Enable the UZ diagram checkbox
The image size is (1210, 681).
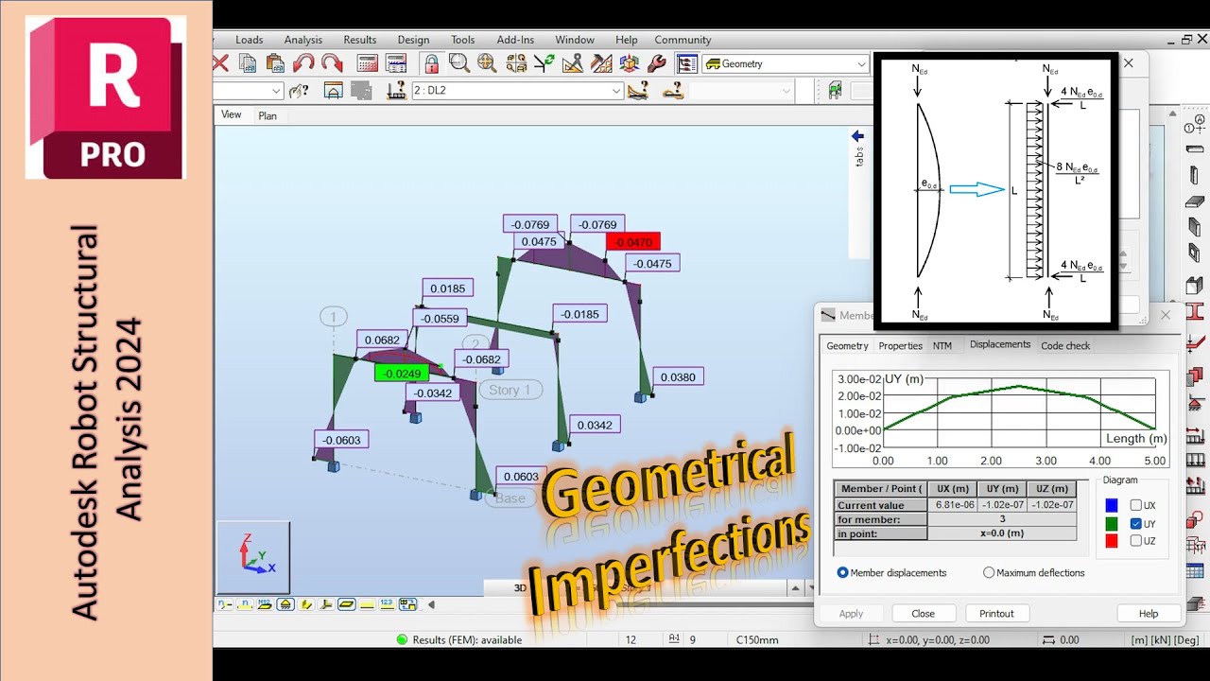coord(1136,541)
